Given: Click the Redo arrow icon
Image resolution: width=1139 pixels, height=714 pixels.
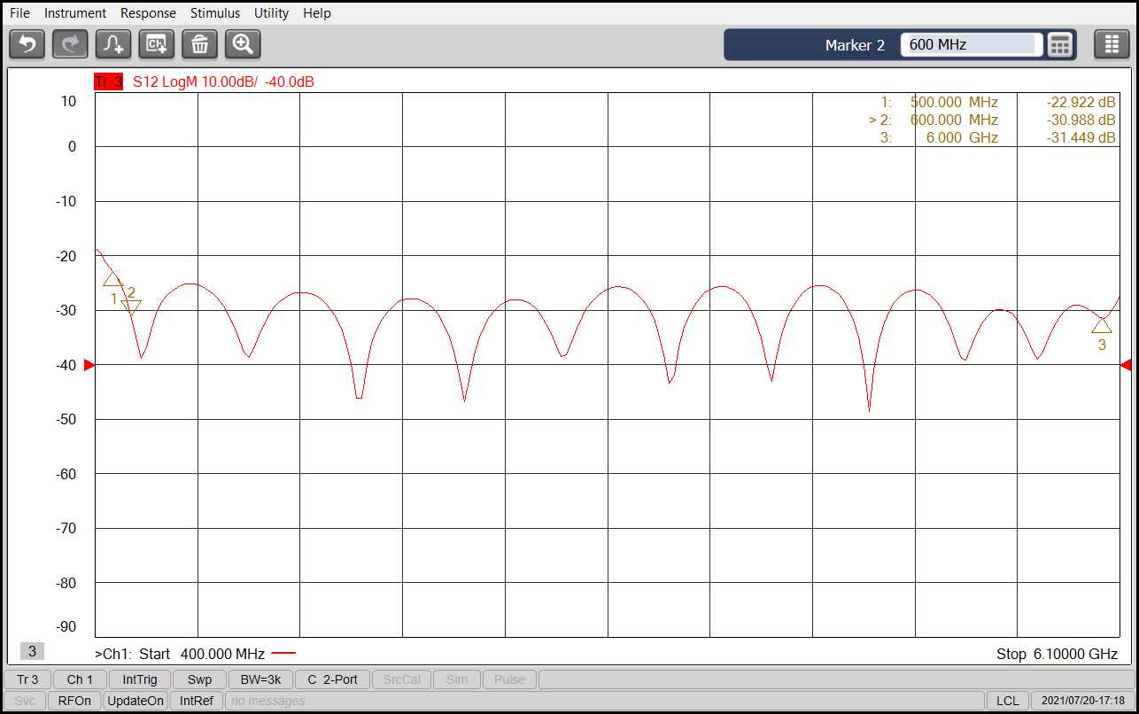Looking at the screenshot, I should click(70, 43).
